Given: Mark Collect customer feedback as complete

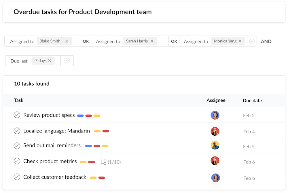Looking at the screenshot, I should (17, 177).
